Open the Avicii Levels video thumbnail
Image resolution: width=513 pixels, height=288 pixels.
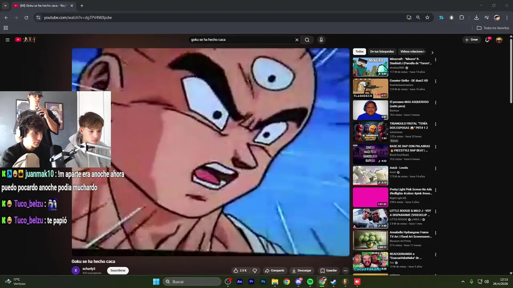point(370,175)
